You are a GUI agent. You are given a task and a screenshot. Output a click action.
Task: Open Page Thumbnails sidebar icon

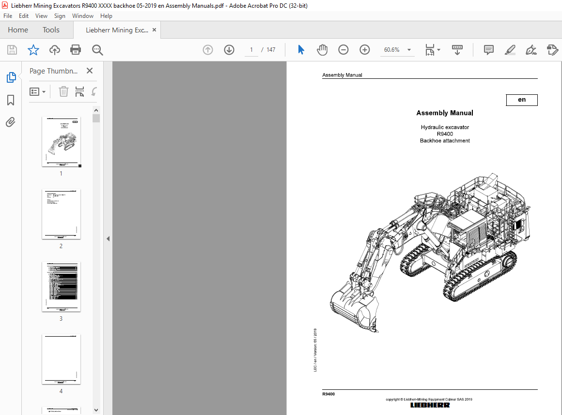pos(11,77)
